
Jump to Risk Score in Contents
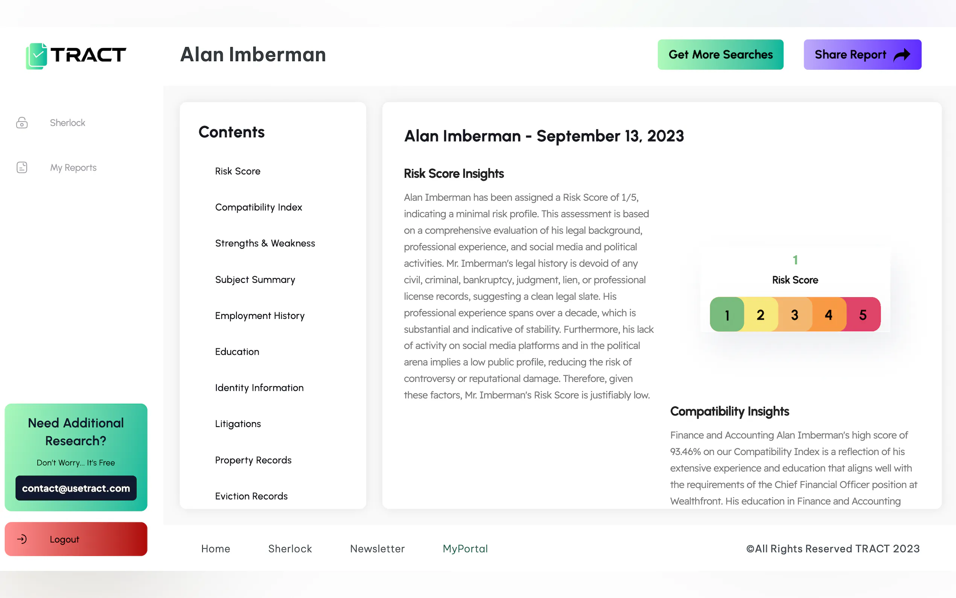[x=237, y=171]
